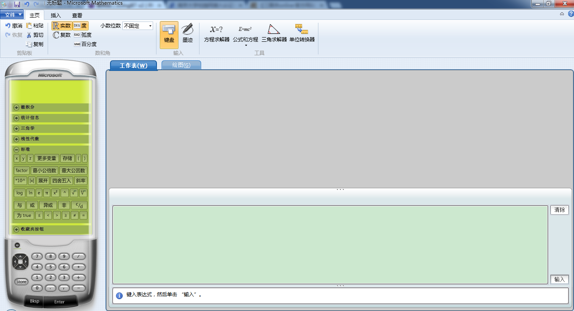574x311 pixels.
Task: Launch the 单位转换器 unit converter
Action: (x=302, y=34)
